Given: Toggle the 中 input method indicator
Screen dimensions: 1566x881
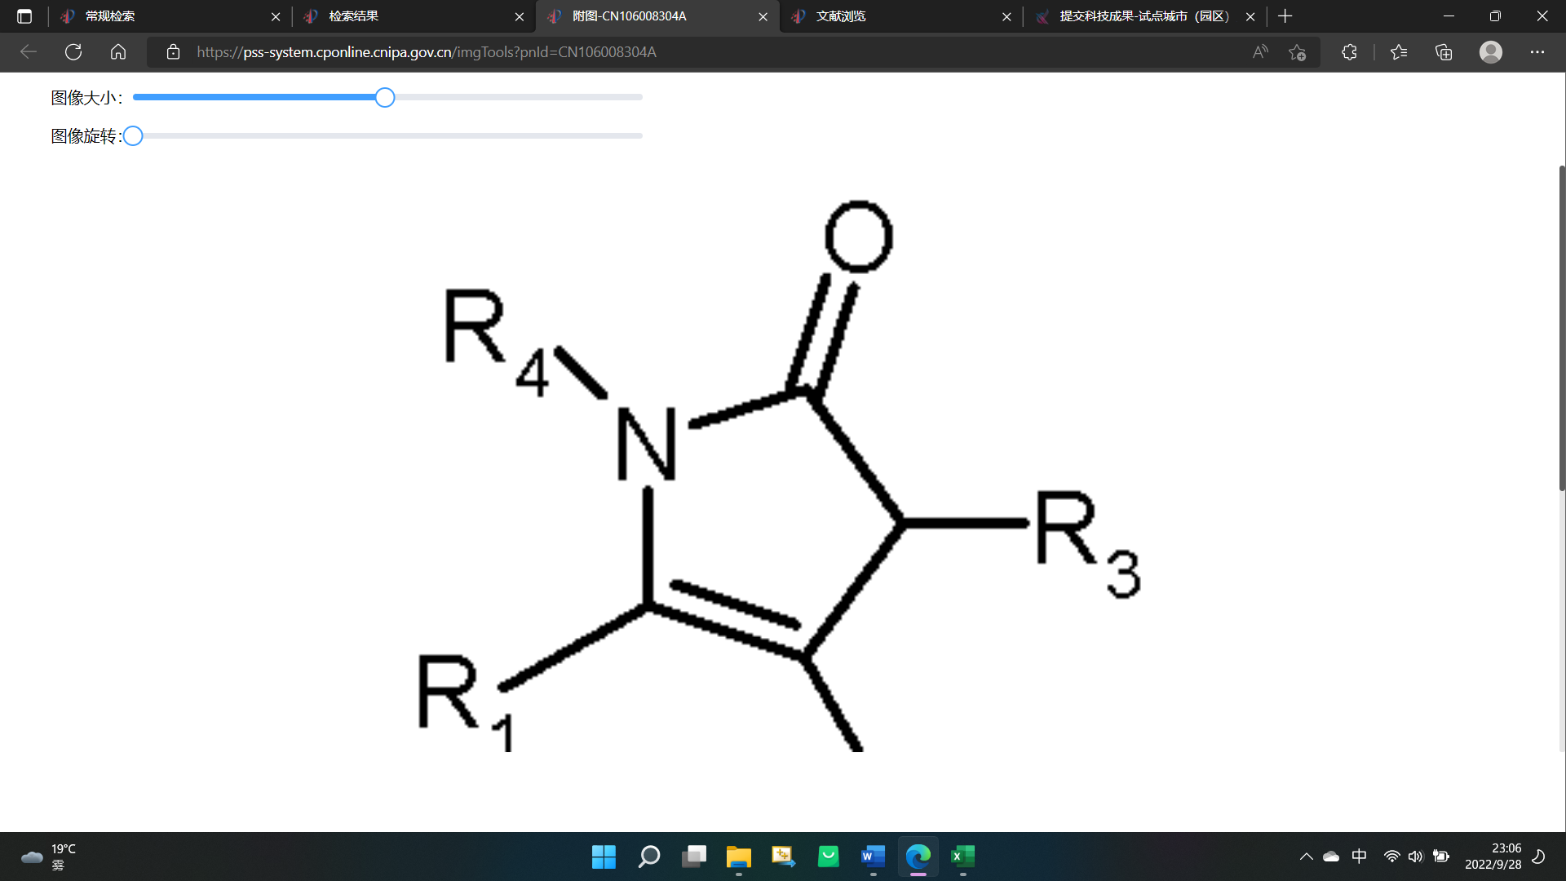Looking at the screenshot, I should tap(1359, 857).
